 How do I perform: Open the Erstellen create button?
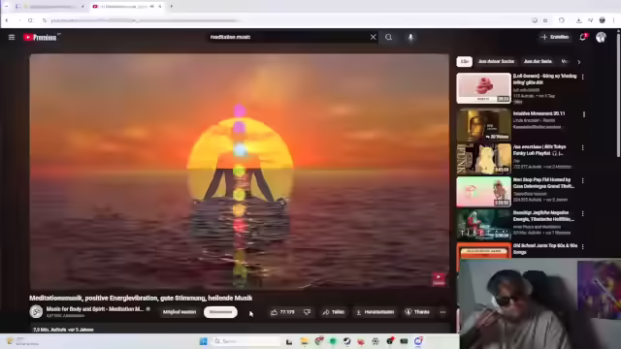pos(555,37)
